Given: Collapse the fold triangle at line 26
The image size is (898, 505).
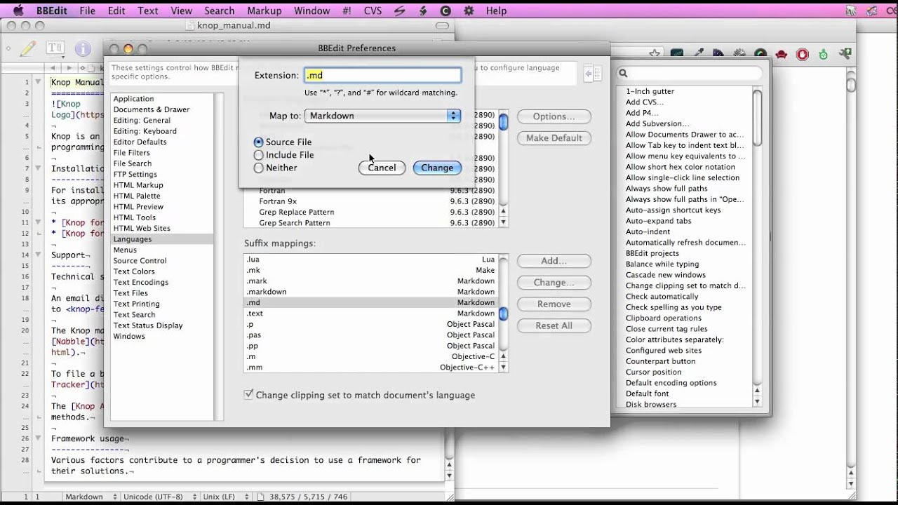Looking at the screenshot, I should tap(37, 438).
